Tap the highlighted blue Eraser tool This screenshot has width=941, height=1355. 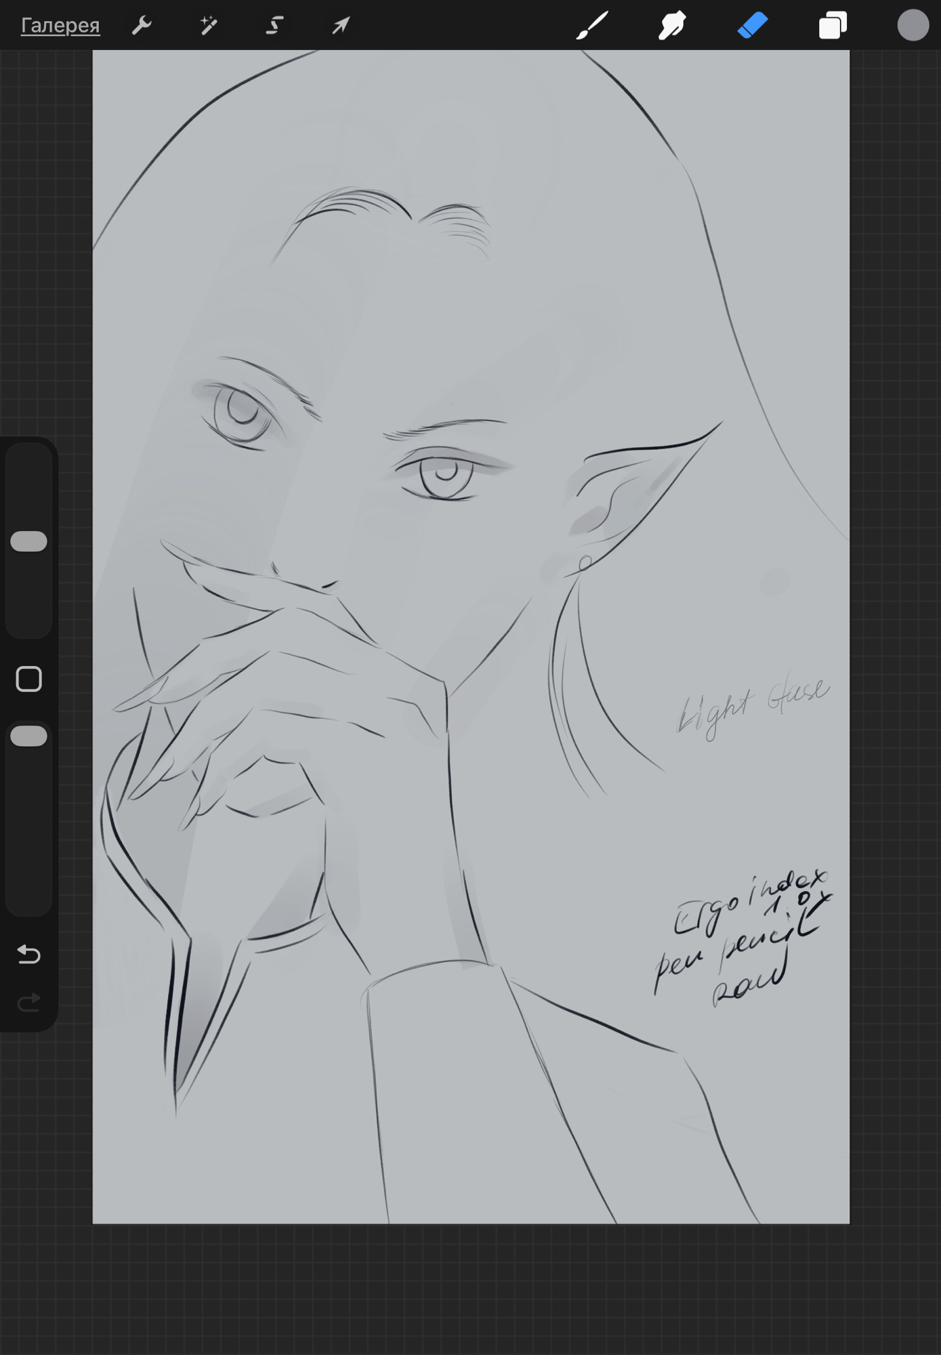click(x=752, y=26)
